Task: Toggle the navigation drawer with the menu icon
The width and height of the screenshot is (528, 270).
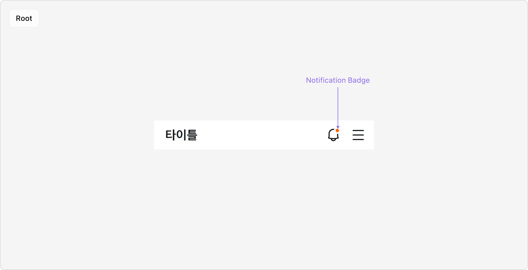Action: (x=358, y=135)
